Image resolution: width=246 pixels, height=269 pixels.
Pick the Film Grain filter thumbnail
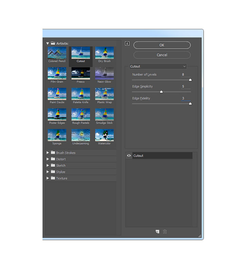tap(57, 73)
